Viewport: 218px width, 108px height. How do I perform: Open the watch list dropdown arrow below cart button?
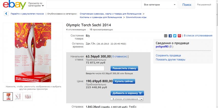click(x=142, y=99)
